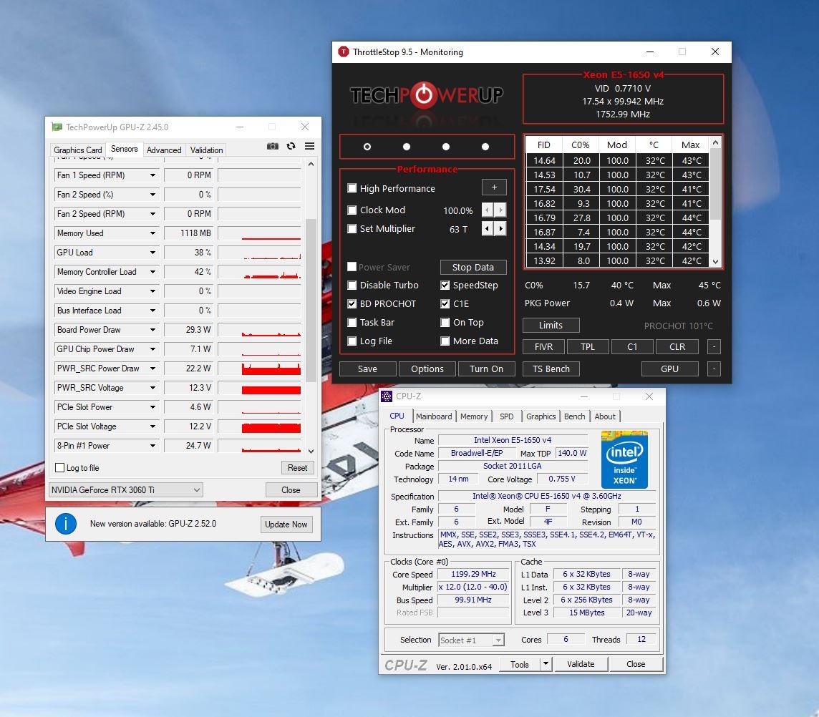Click the PWR_SRC Power Draw sensor graph

click(260, 369)
